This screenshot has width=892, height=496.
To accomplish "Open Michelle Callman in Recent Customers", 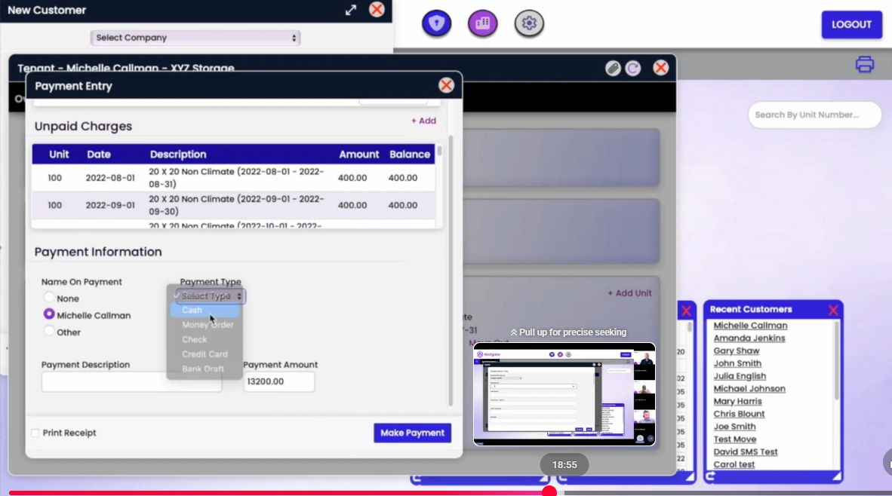I will [750, 326].
